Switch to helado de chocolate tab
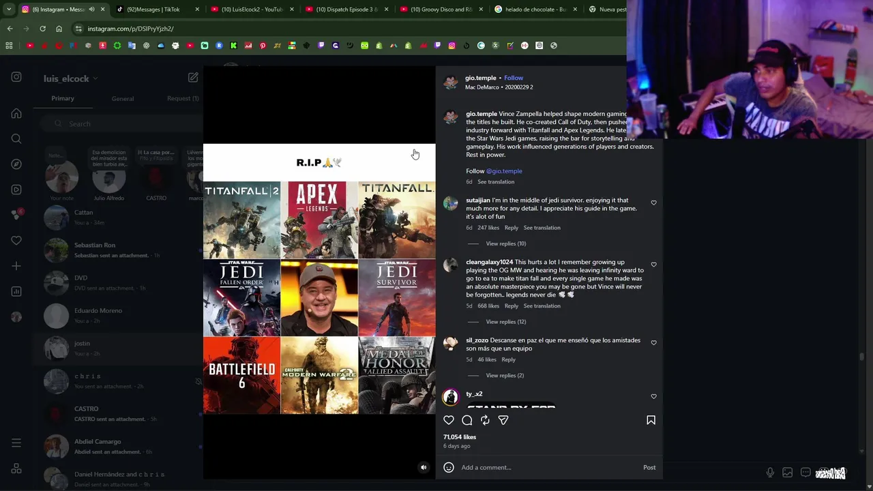 point(535,10)
